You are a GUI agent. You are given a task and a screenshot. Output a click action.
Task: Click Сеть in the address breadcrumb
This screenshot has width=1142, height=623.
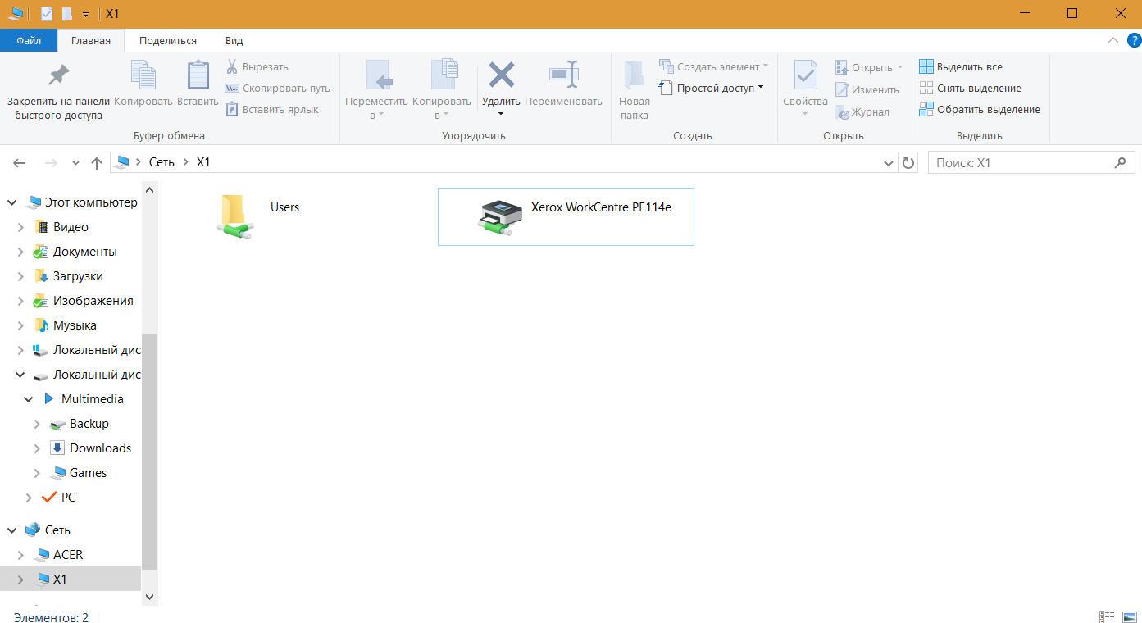[x=162, y=162]
